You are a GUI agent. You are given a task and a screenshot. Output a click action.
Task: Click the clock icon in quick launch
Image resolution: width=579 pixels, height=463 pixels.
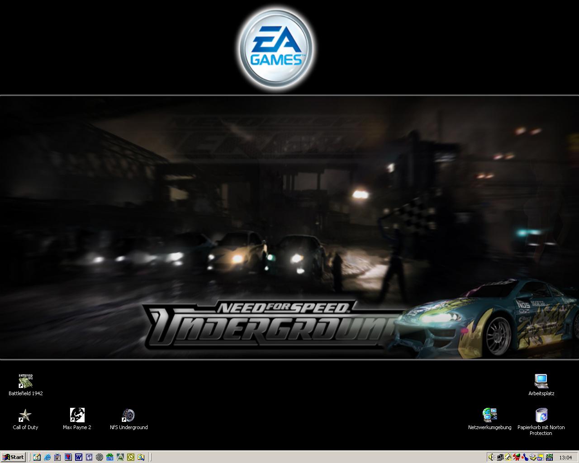[131, 457]
